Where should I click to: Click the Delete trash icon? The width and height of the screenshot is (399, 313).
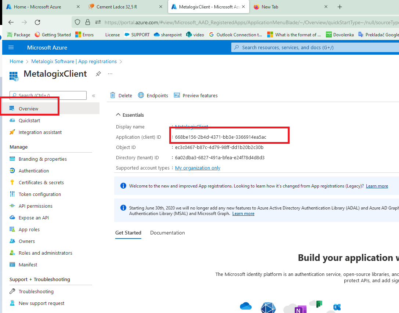pos(113,95)
